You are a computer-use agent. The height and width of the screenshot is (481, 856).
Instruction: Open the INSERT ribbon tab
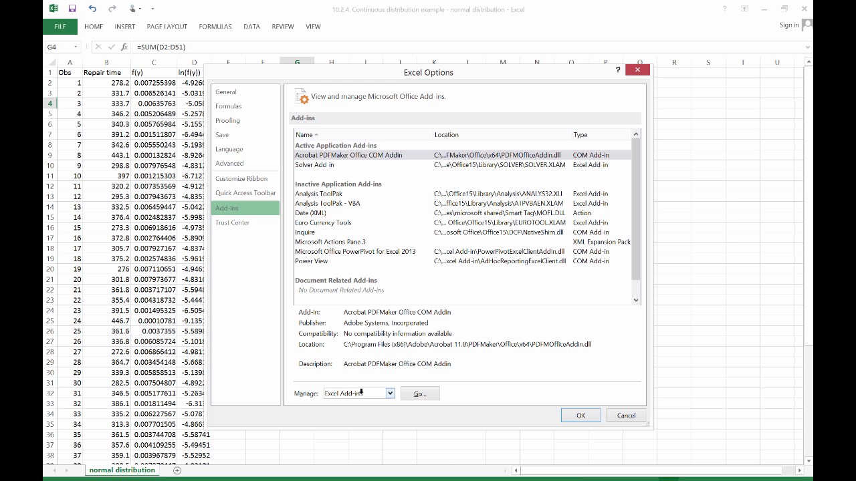125,27
